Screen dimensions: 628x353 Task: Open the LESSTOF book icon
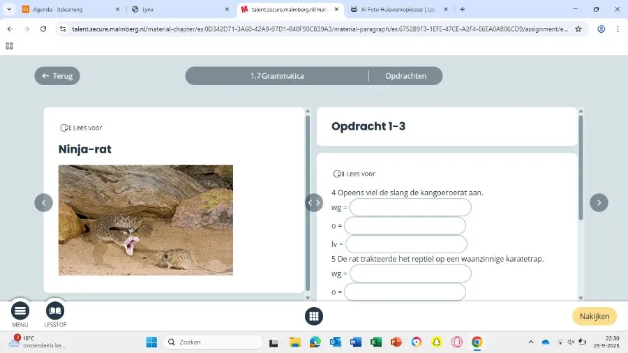point(55,310)
